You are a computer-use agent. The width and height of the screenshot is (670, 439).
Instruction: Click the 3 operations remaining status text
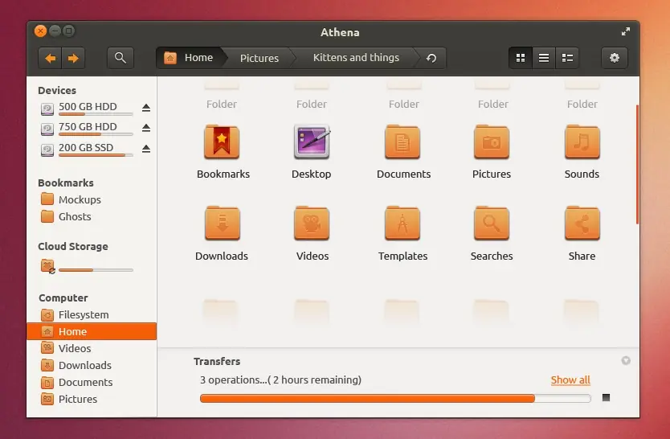(280, 380)
